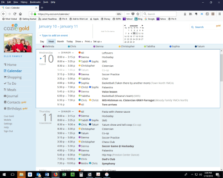This screenshot has width=223, height=178.
Task: Expand the Show dropdown
Action: point(79,41)
